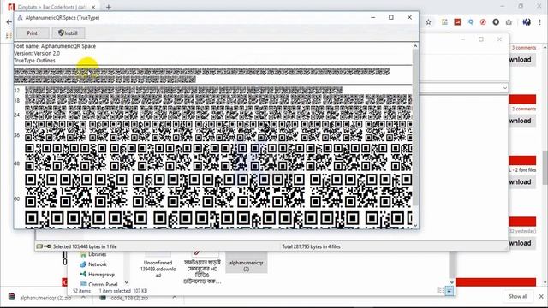Select the Bengali-named HD file

[x=202, y=268]
